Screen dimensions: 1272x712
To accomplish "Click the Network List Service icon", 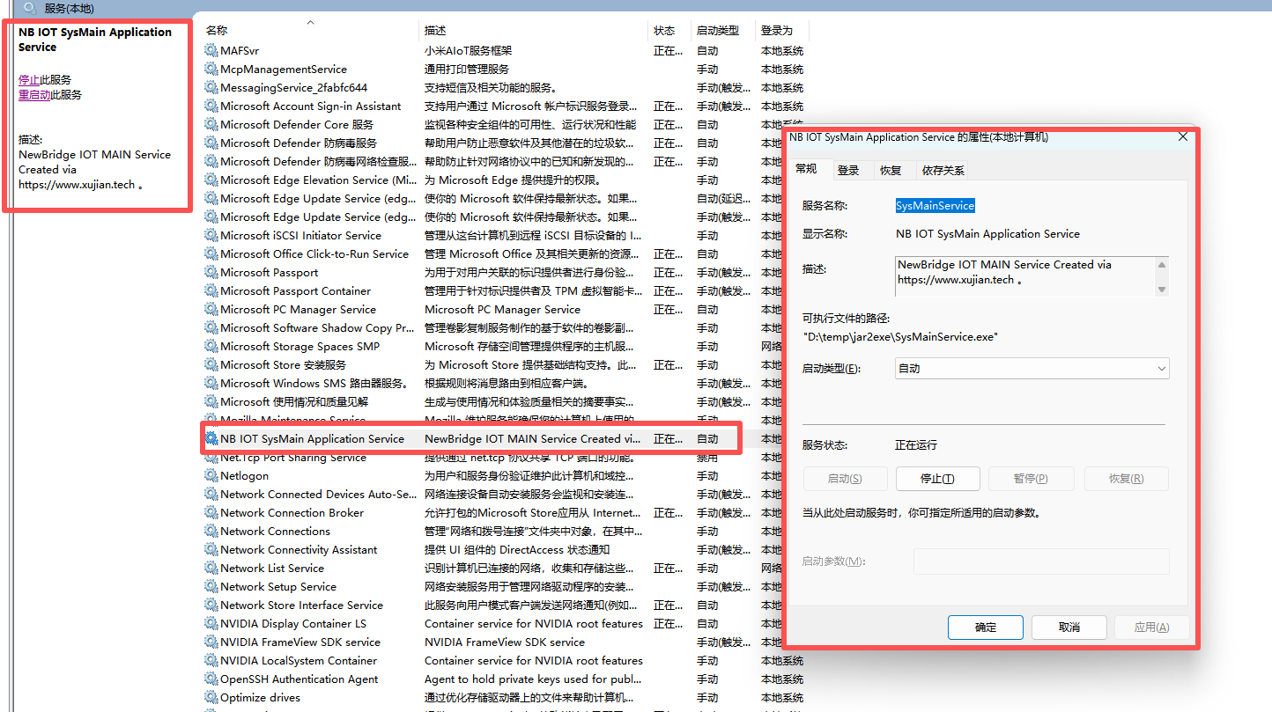I will click(211, 569).
